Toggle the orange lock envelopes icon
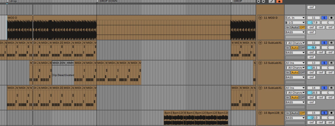This screenshot has height=126, width=335. [x=279, y=1]
